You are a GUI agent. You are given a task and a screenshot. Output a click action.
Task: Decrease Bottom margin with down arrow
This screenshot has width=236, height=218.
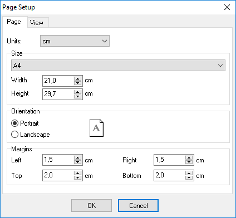pos(189,177)
